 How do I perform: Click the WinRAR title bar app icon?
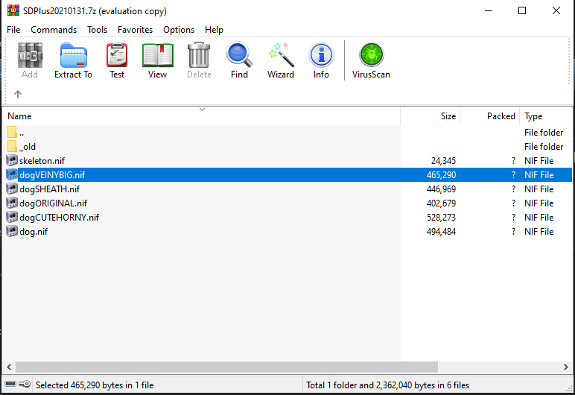click(13, 10)
